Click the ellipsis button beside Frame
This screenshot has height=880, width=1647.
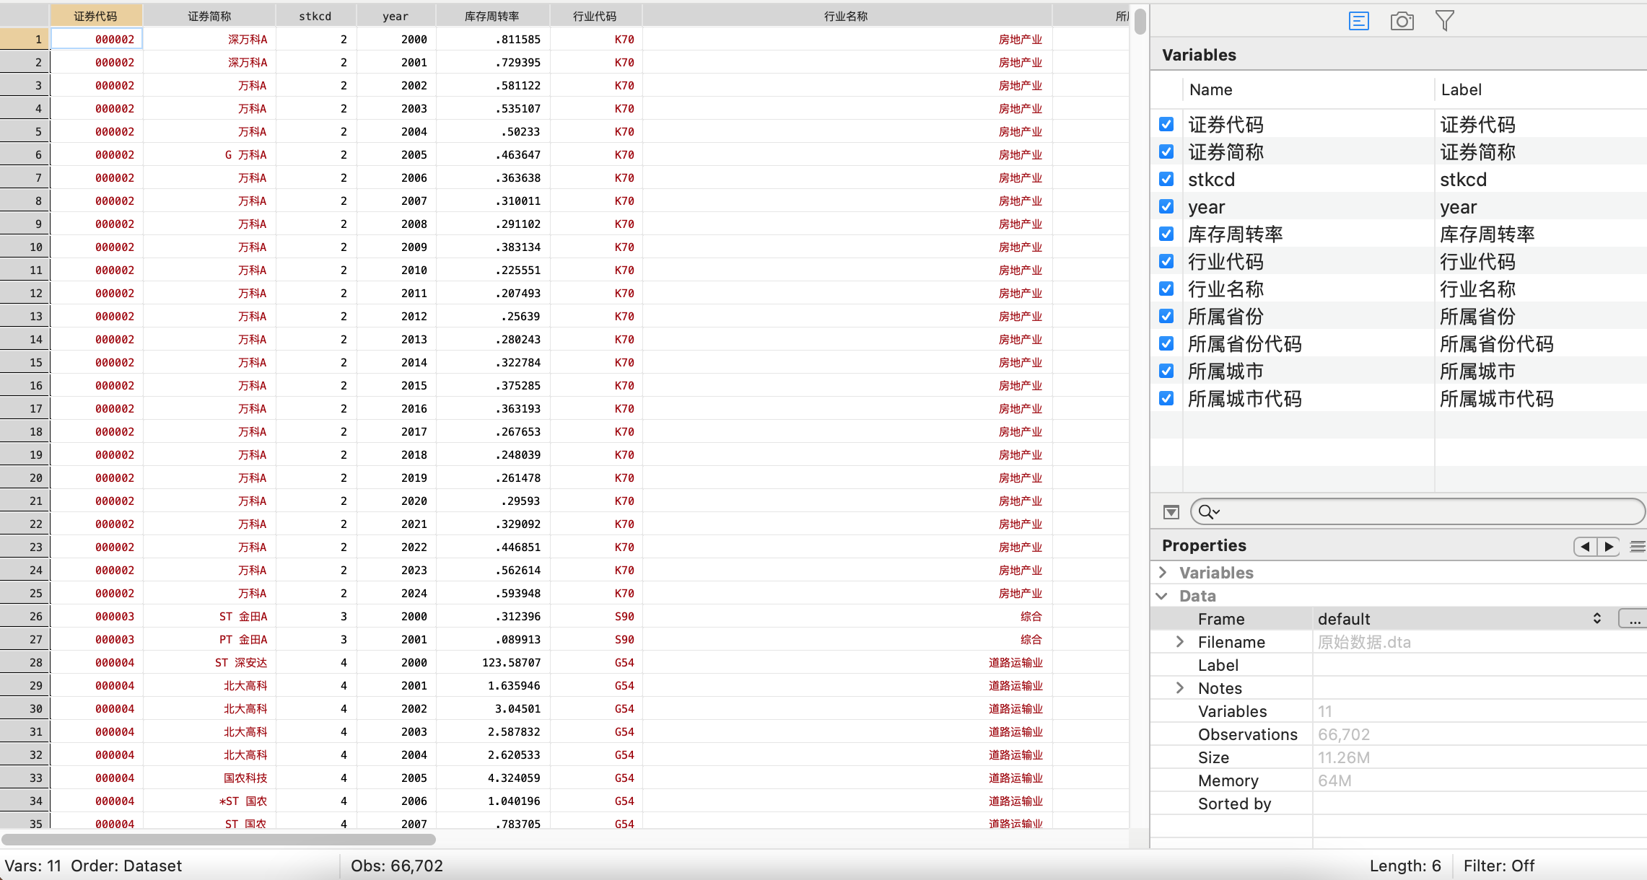(1633, 619)
